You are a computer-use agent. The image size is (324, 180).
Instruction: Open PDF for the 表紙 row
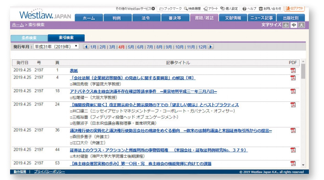click(293, 71)
